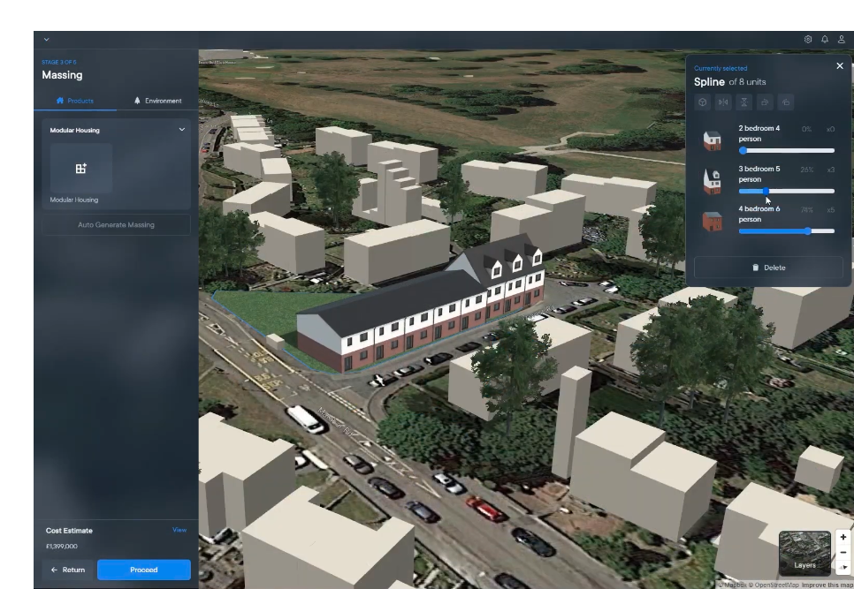Click the hourglass icon in the Spline panel

tap(744, 102)
